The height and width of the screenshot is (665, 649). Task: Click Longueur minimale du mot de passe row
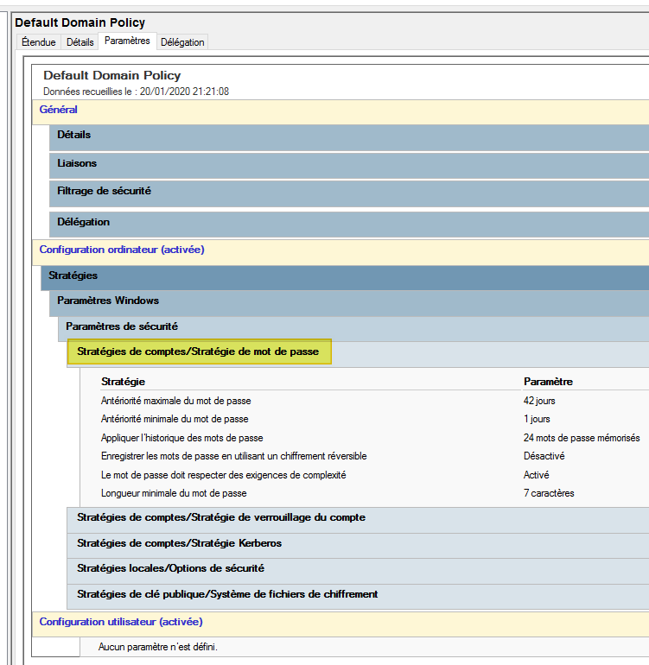(x=174, y=493)
